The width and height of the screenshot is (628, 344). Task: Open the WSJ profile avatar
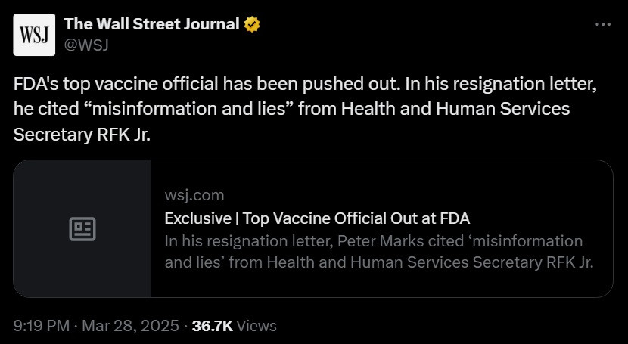pyautogui.click(x=34, y=35)
